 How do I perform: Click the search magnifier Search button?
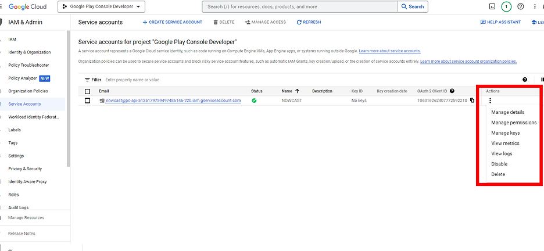coord(413,6)
